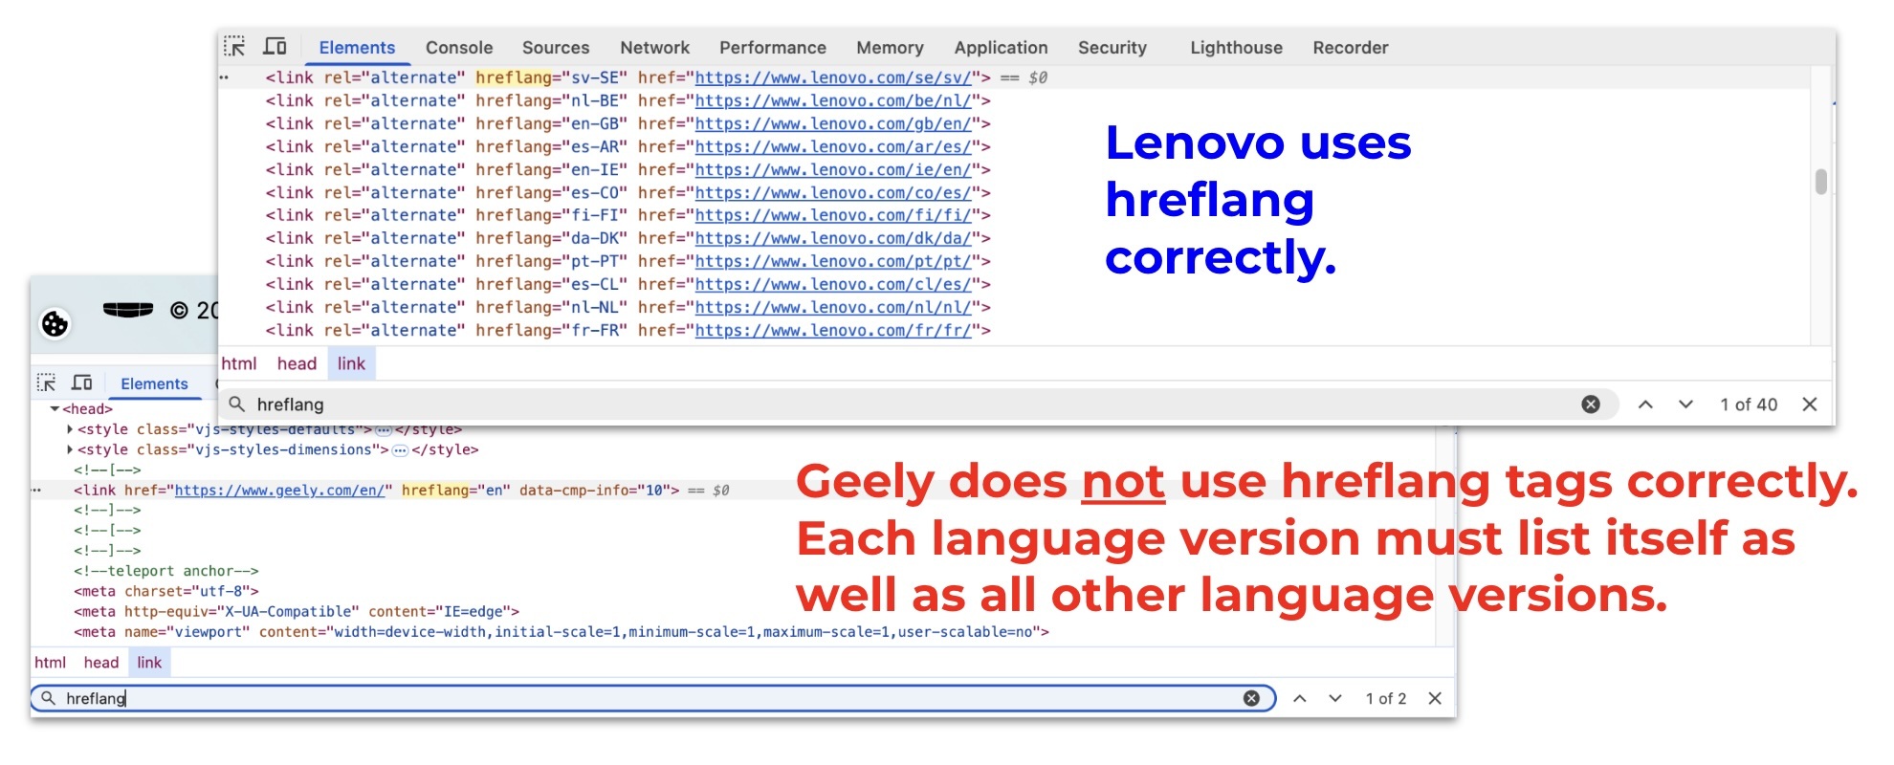
Task: Click link breadcrumb in Geely DevTools
Action: click(x=149, y=662)
